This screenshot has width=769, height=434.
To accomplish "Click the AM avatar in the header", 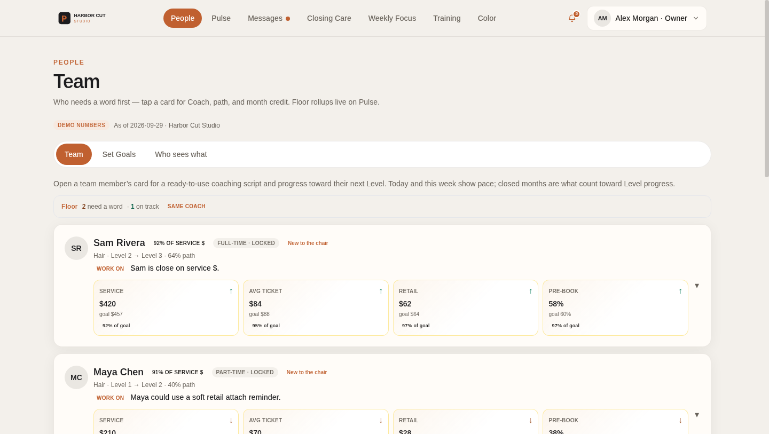I will (x=602, y=18).
